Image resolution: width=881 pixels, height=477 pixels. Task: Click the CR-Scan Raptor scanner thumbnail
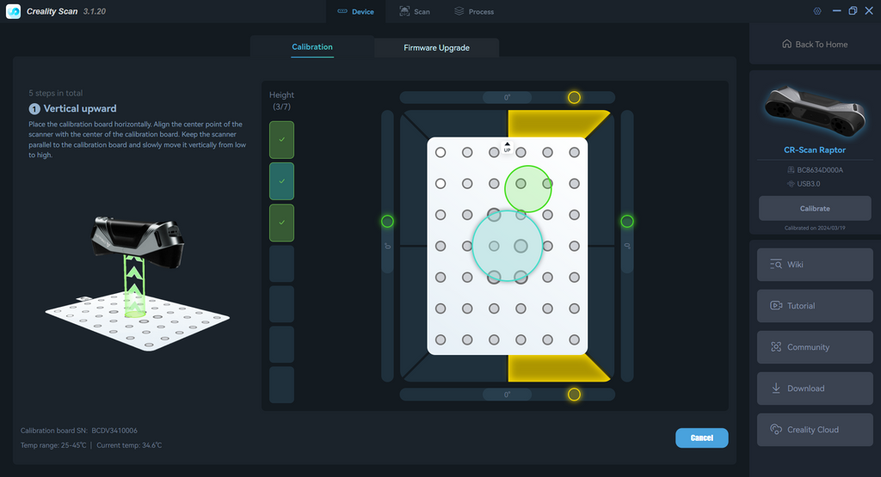pyautogui.click(x=814, y=108)
